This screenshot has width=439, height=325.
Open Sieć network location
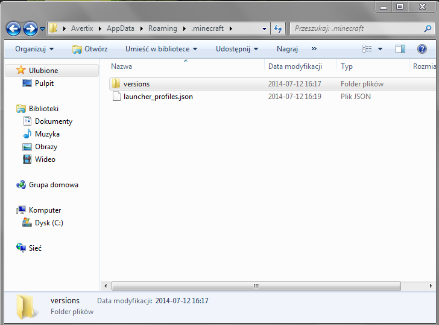[35, 248]
